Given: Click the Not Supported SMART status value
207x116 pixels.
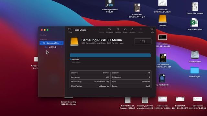Looking at the screenshot, I should pos(103,86).
